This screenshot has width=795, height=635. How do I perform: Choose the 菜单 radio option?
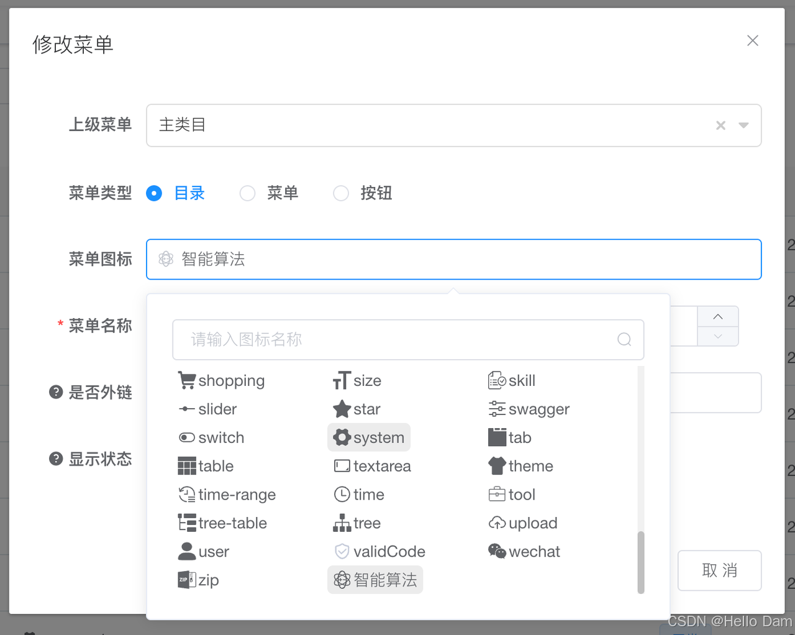point(247,193)
